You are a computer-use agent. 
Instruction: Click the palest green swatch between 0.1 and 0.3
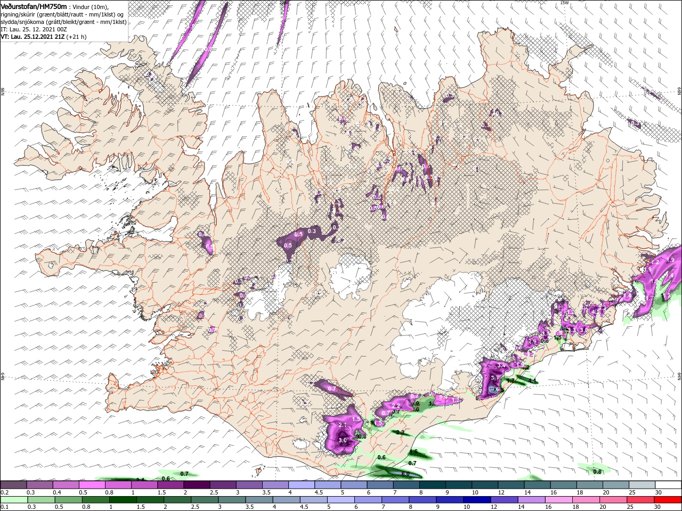pyautogui.click(x=13, y=500)
